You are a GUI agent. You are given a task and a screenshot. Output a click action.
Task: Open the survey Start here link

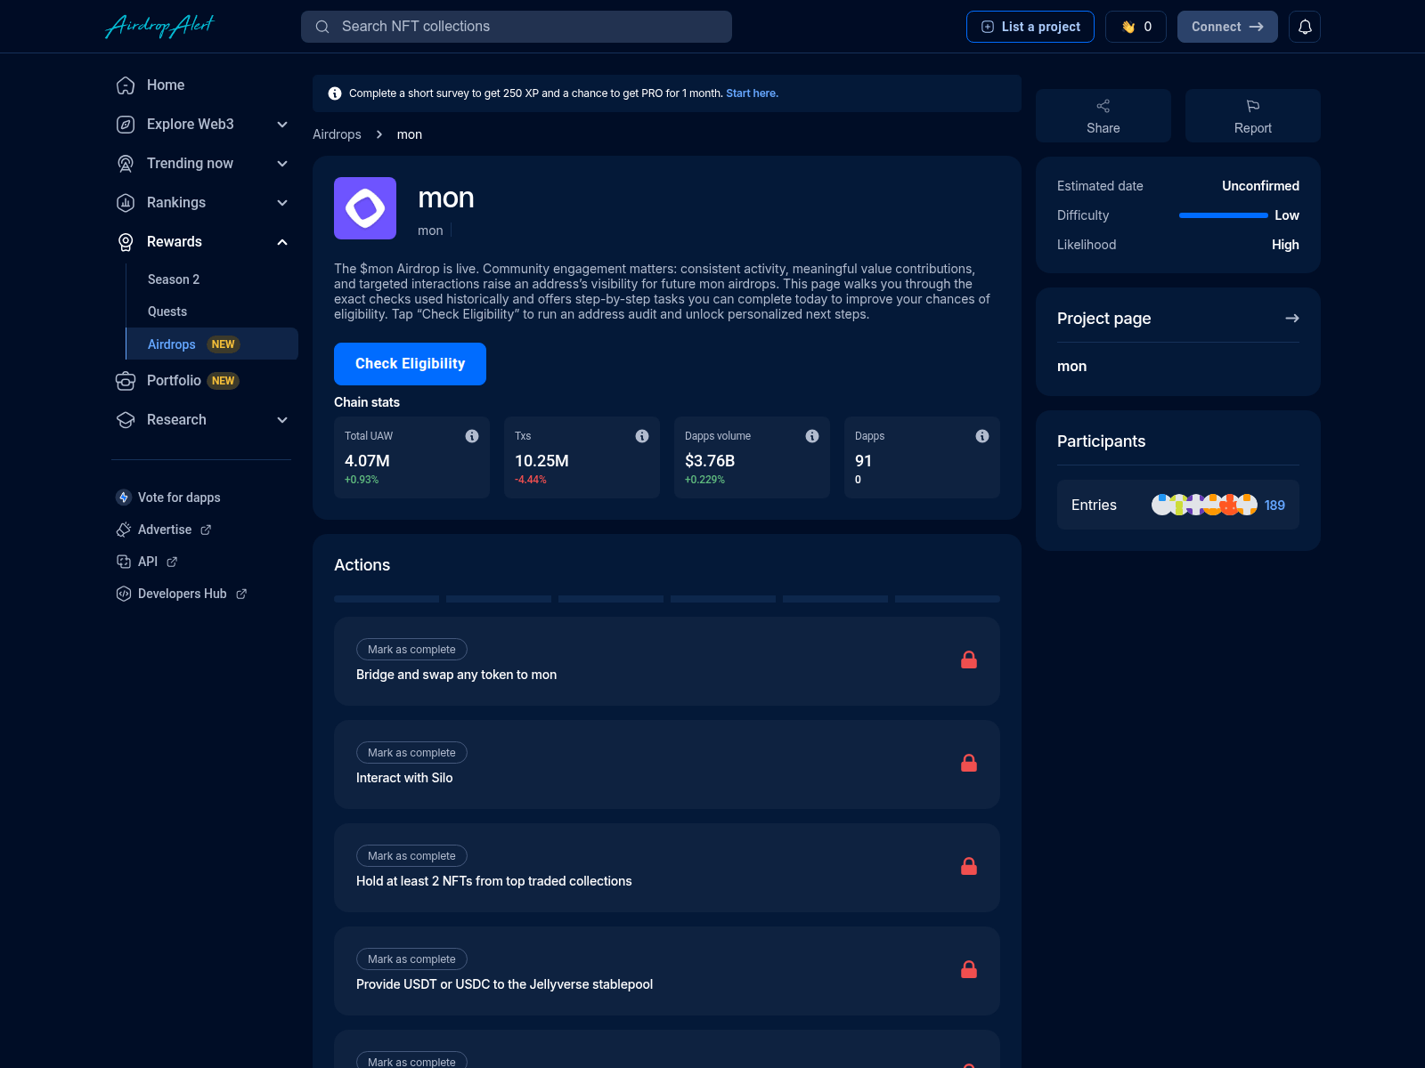coord(751,93)
